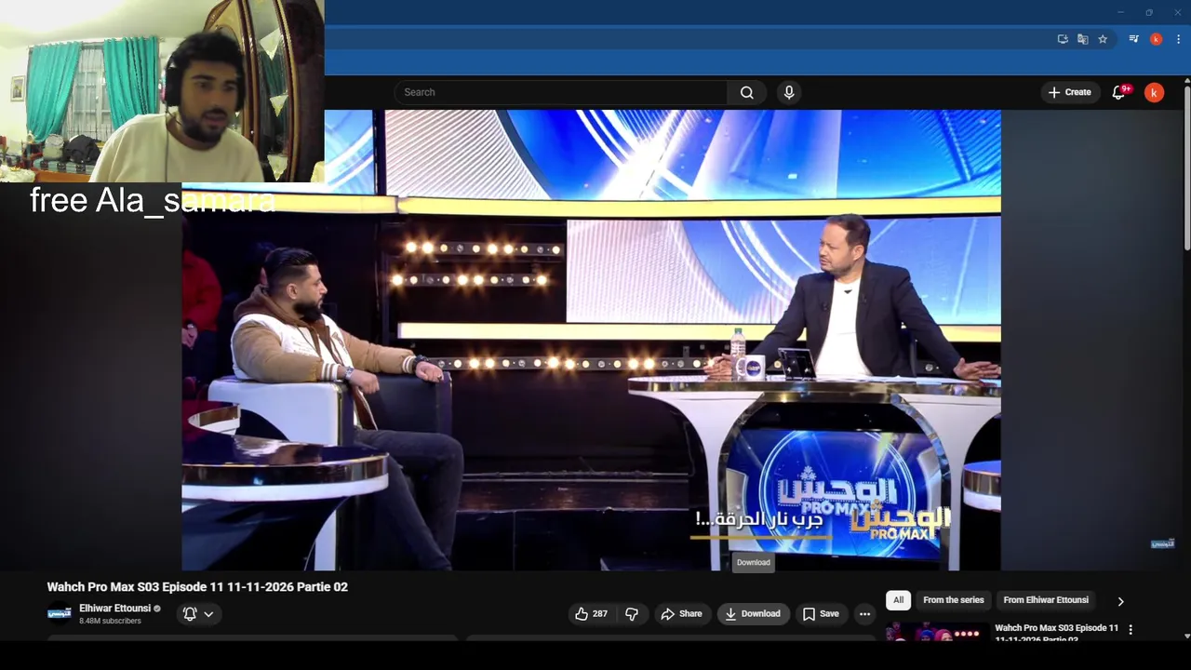Viewport: 1191px width, 670px height.
Task: Open Translate this page icon
Action: 1082,39
